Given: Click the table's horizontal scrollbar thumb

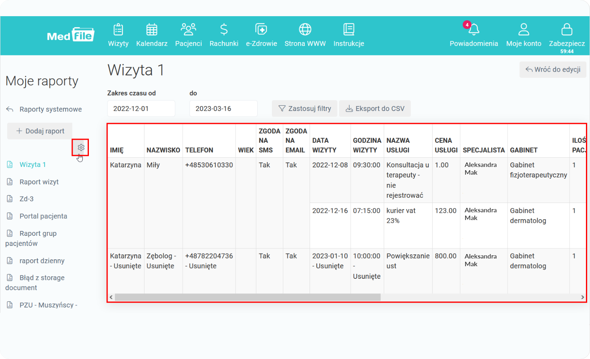Looking at the screenshot, I should tap(248, 297).
